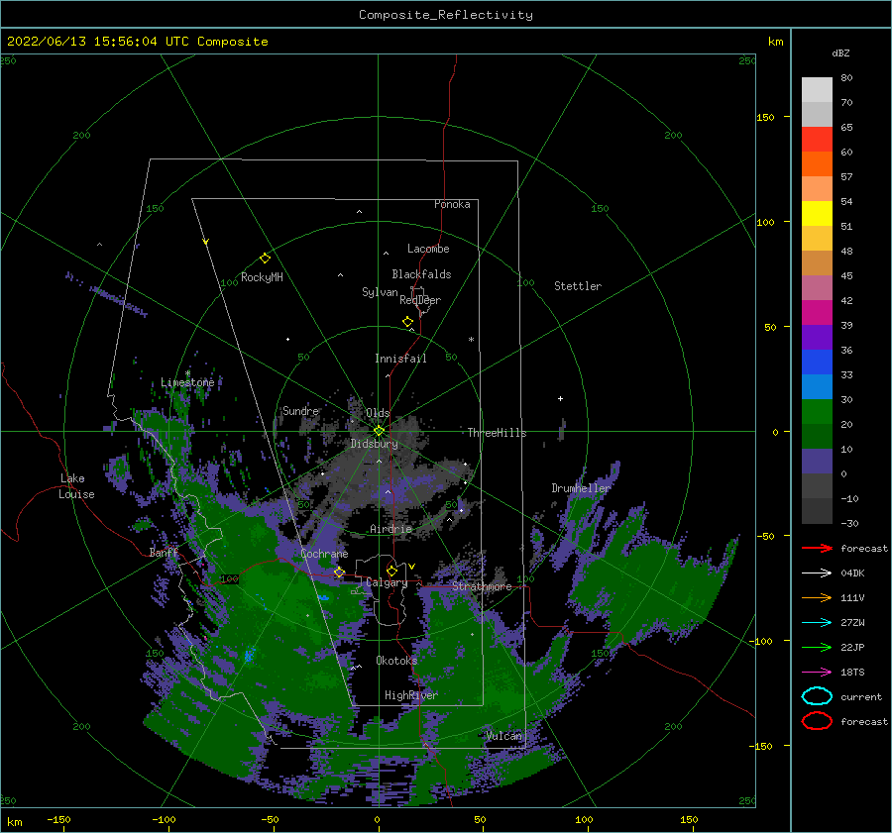Click the Airdrie city label
The height and width of the screenshot is (833, 892).
pyautogui.click(x=390, y=529)
